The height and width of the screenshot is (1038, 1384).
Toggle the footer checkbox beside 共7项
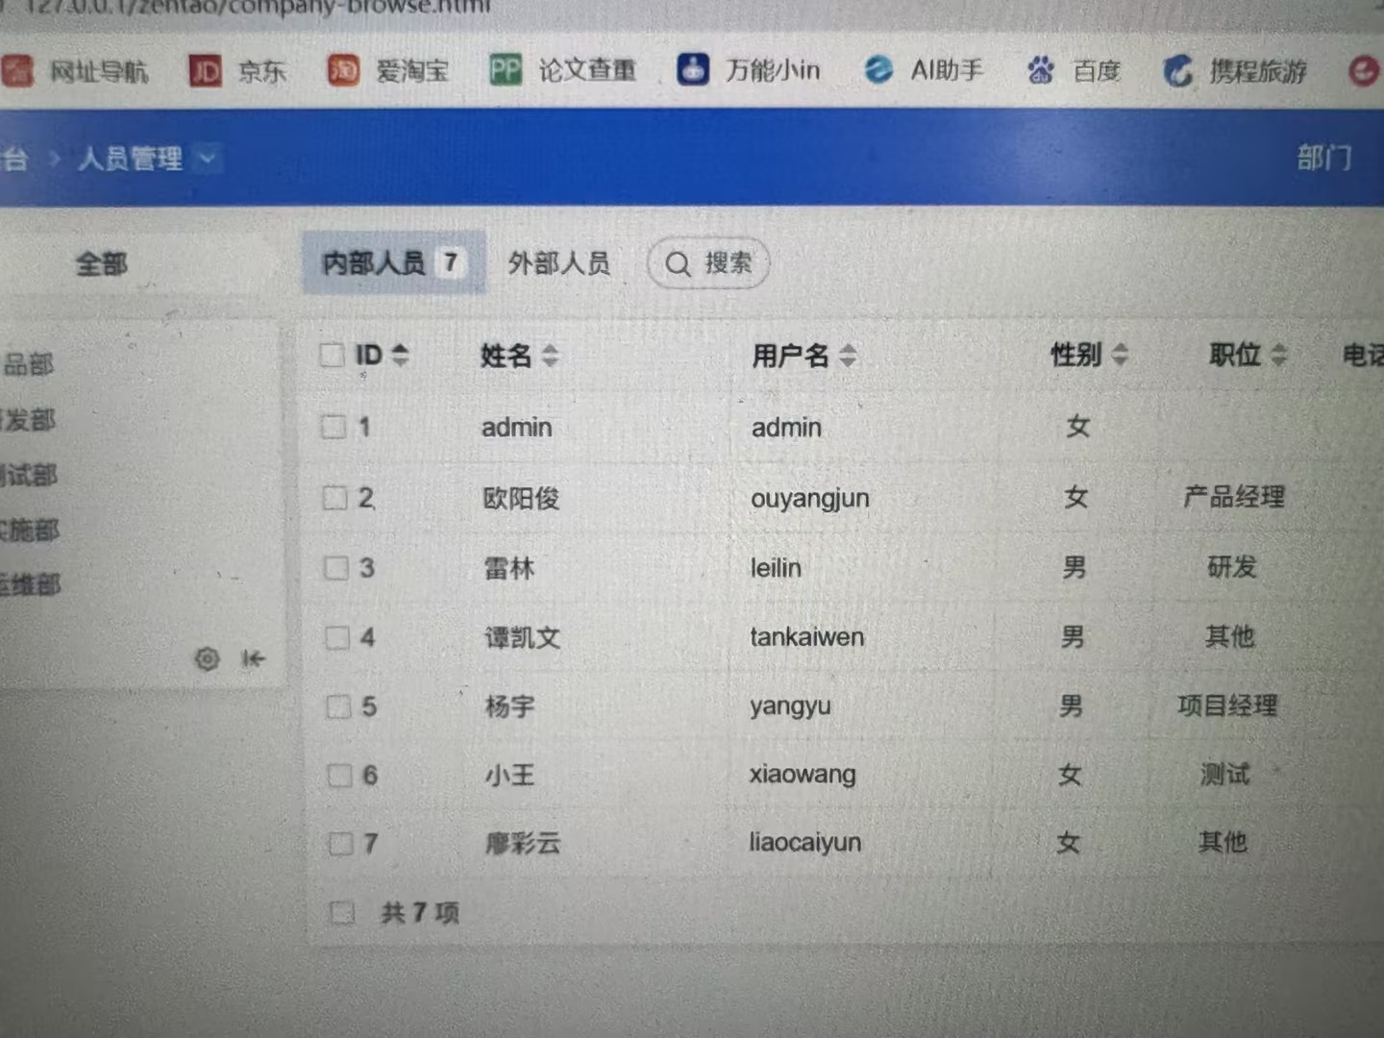click(x=341, y=912)
